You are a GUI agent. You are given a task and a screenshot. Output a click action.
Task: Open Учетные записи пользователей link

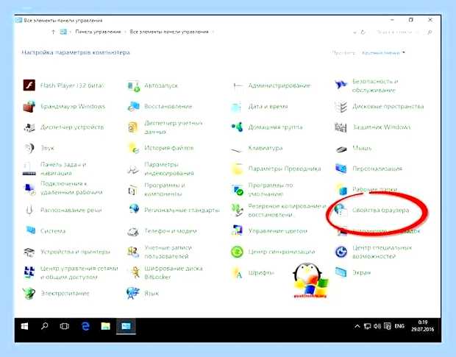click(x=168, y=252)
